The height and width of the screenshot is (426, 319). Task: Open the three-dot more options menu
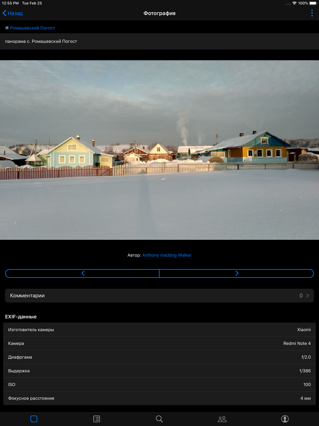coord(312,13)
